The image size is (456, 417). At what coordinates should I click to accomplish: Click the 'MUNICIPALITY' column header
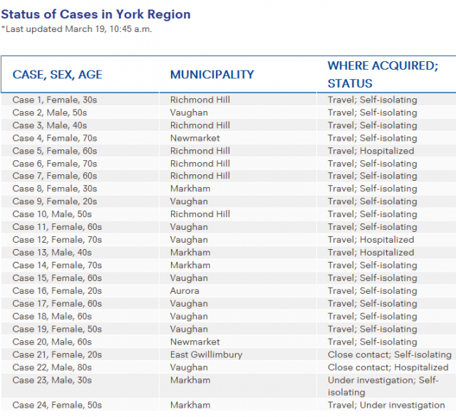point(212,75)
